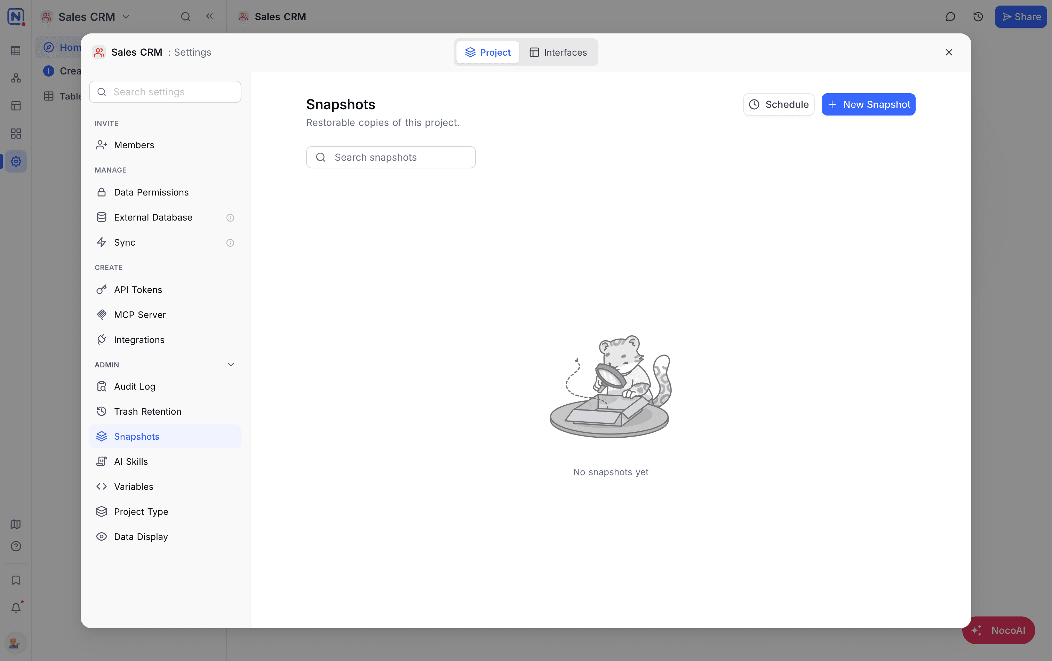This screenshot has width=1052, height=661.
Task: Collapse the ADMIN section chevron
Action: (x=231, y=364)
